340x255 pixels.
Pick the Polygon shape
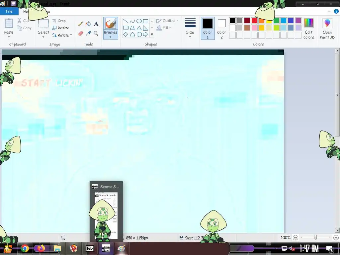point(132,28)
